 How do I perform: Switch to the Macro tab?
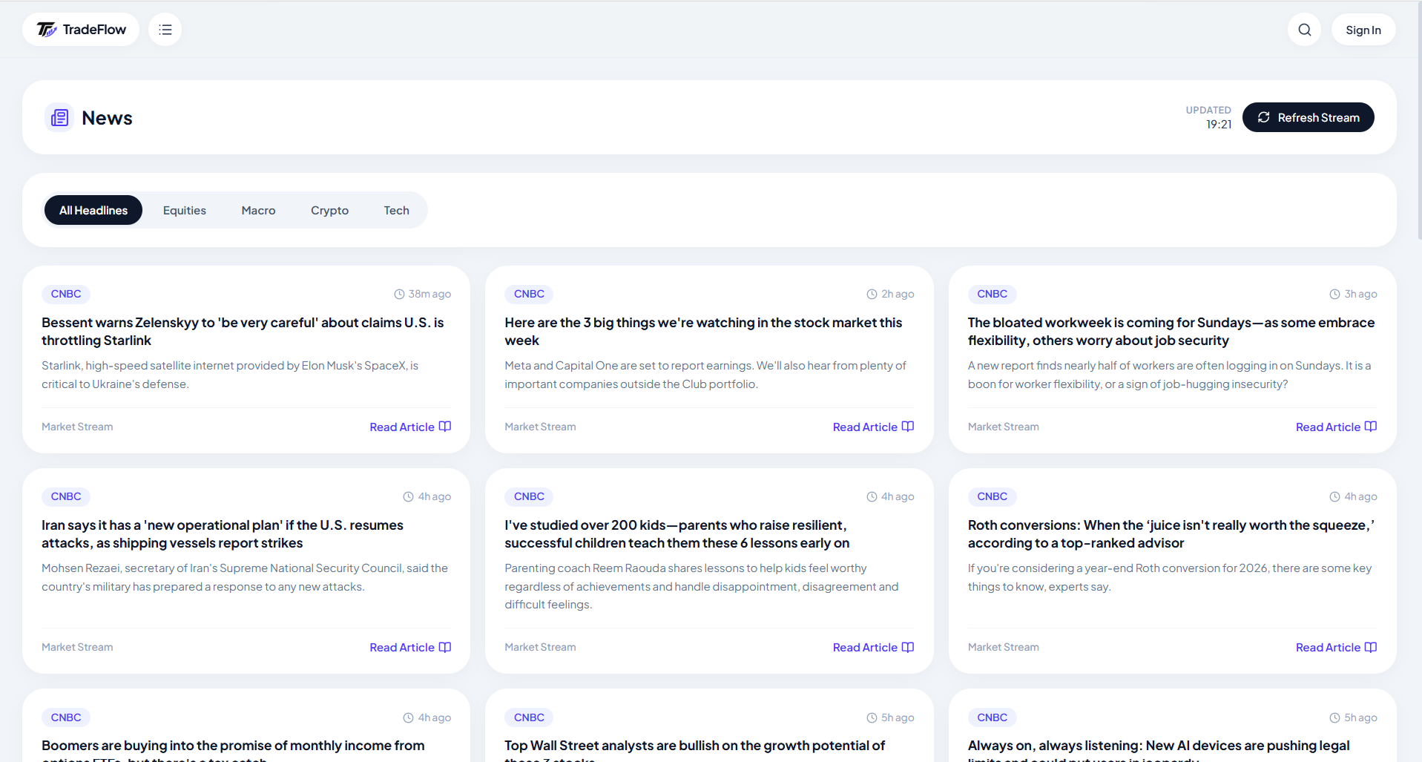[258, 210]
